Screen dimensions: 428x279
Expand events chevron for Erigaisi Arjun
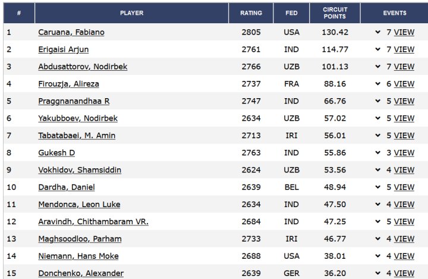pyautogui.click(x=378, y=49)
